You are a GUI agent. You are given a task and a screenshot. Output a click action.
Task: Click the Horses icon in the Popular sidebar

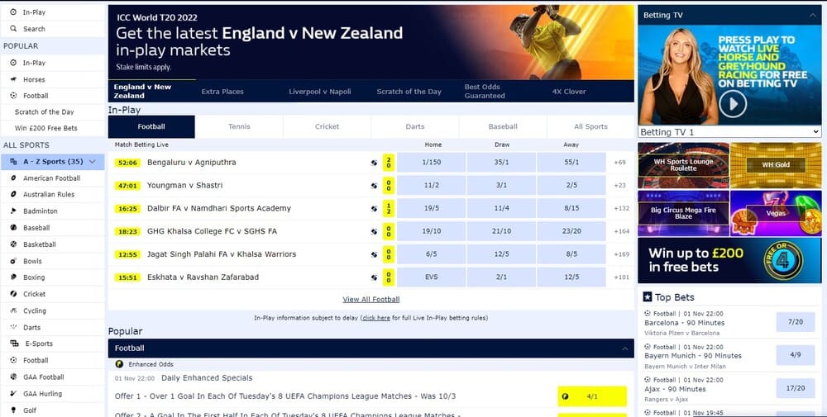click(13, 79)
